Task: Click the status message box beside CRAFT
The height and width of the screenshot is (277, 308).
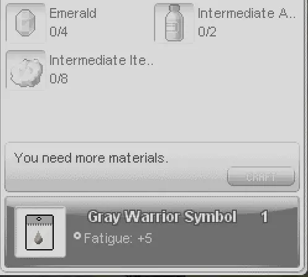Action: coord(152,167)
